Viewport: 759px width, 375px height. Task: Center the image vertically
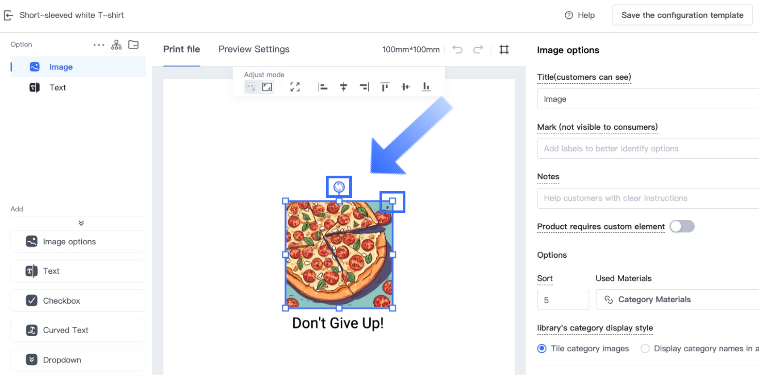pos(405,87)
